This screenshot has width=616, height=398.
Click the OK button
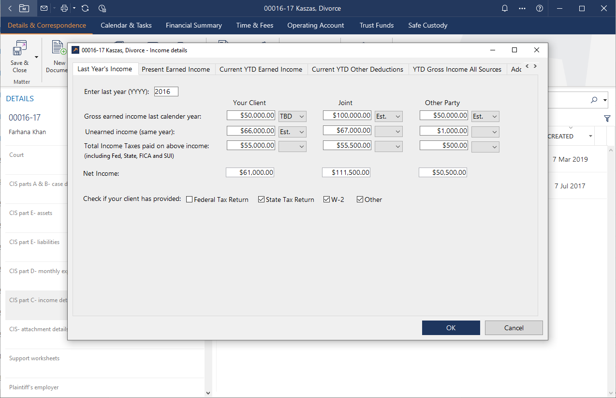click(x=451, y=328)
